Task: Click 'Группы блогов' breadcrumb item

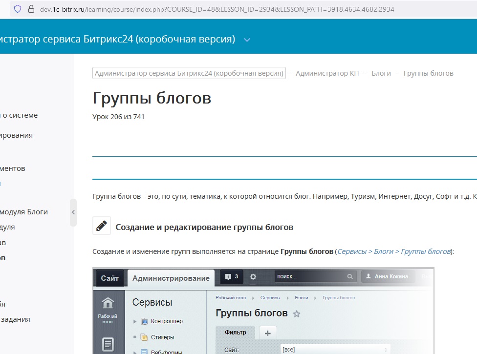Action: coord(428,73)
